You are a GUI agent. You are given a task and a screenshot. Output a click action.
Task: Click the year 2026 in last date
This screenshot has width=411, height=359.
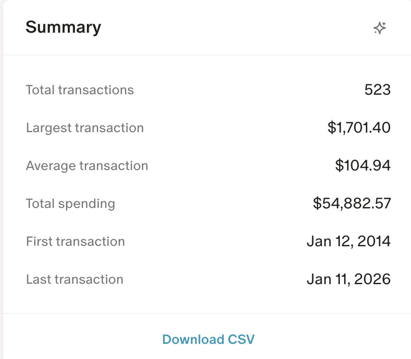tap(373, 279)
